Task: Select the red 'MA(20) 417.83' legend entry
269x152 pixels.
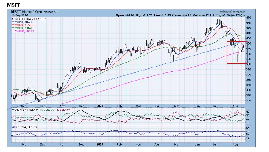Action: (22, 25)
